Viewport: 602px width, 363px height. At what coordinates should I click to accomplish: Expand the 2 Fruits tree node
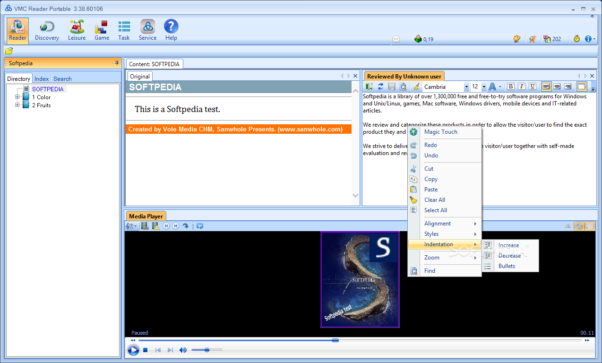point(17,105)
